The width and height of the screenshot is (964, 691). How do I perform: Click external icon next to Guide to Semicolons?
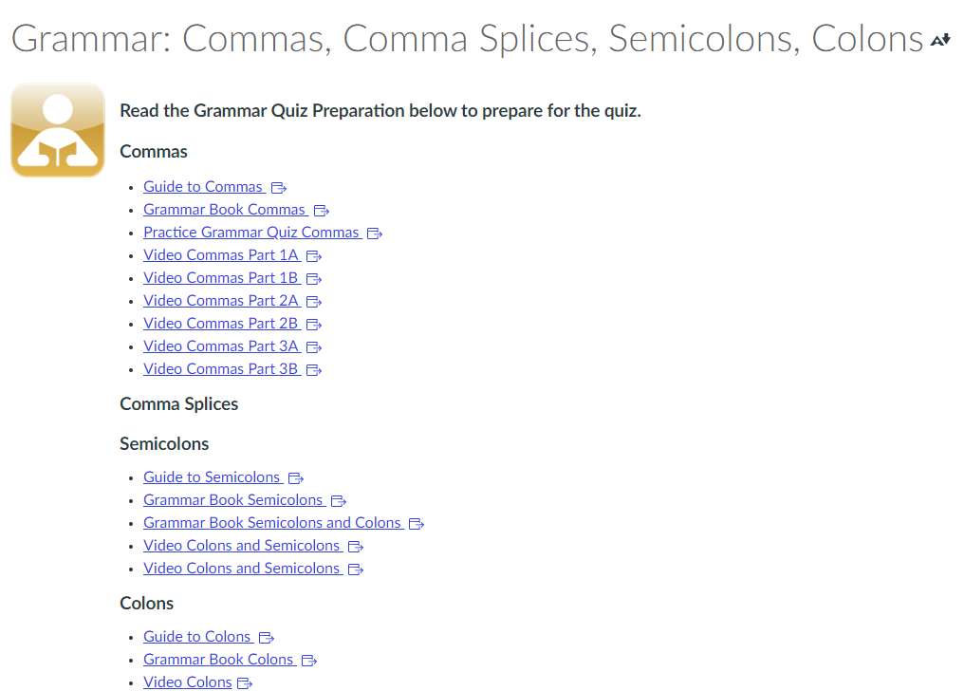click(296, 477)
